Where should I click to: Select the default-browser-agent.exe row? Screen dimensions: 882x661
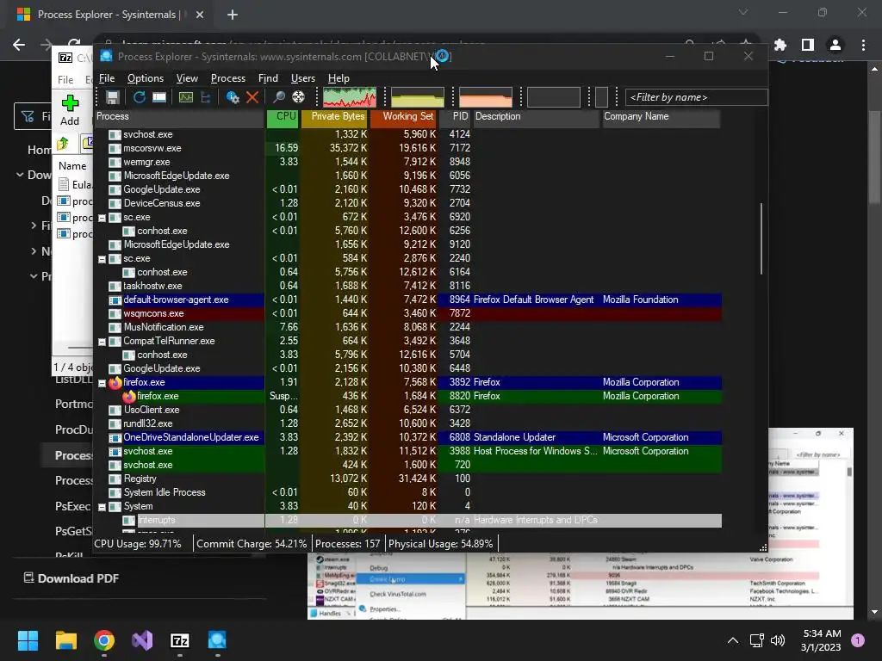(x=407, y=300)
